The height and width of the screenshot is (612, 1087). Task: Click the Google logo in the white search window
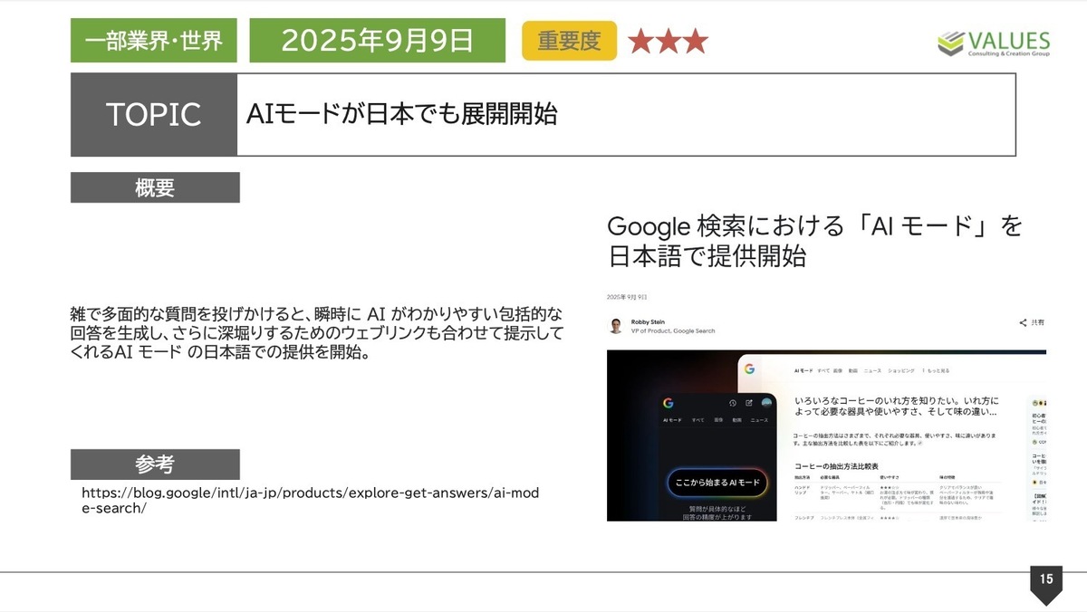749,369
